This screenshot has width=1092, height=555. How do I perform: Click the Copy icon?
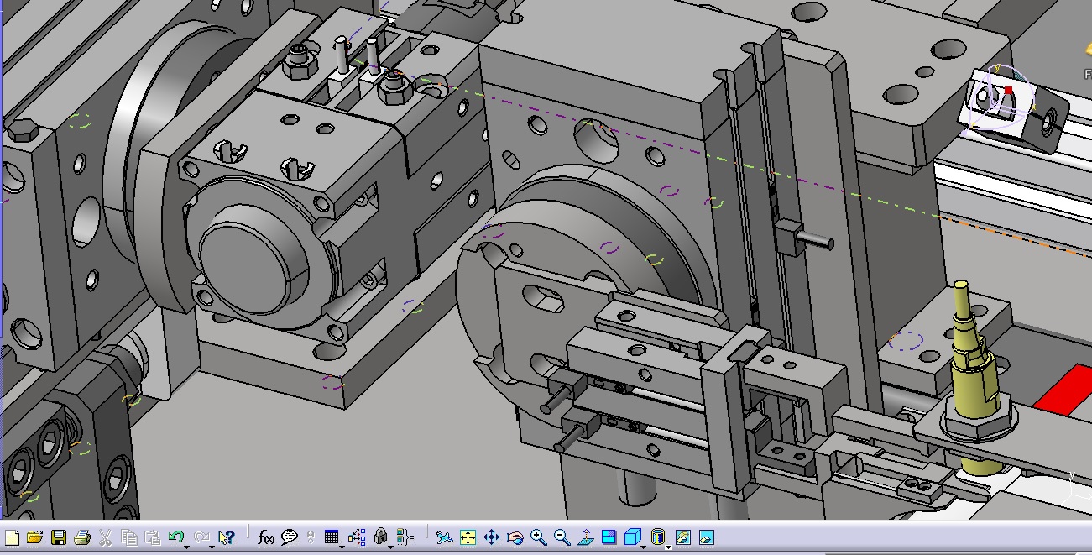click(129, 537)
